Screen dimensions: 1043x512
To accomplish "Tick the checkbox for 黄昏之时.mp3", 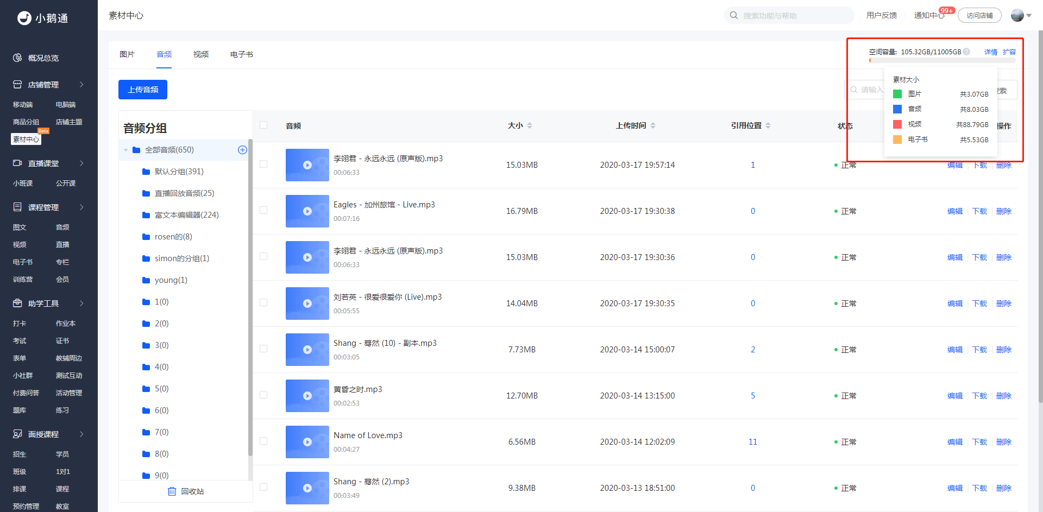I will tap(263, 395).
